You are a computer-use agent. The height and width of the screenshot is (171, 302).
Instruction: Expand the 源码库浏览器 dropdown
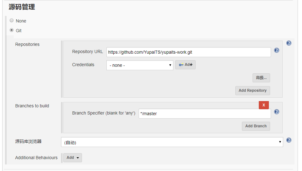tap(172, 142)
